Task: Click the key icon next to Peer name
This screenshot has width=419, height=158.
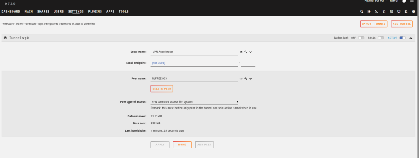Action: pyautogui.click(x=246, y=79)
